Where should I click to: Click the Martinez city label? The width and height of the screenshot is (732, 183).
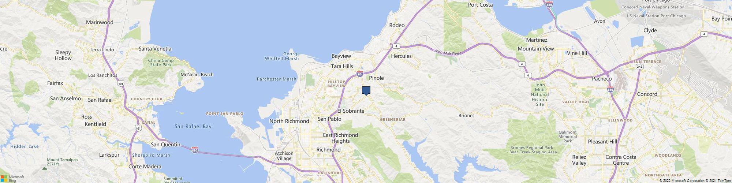pos(537,40)
